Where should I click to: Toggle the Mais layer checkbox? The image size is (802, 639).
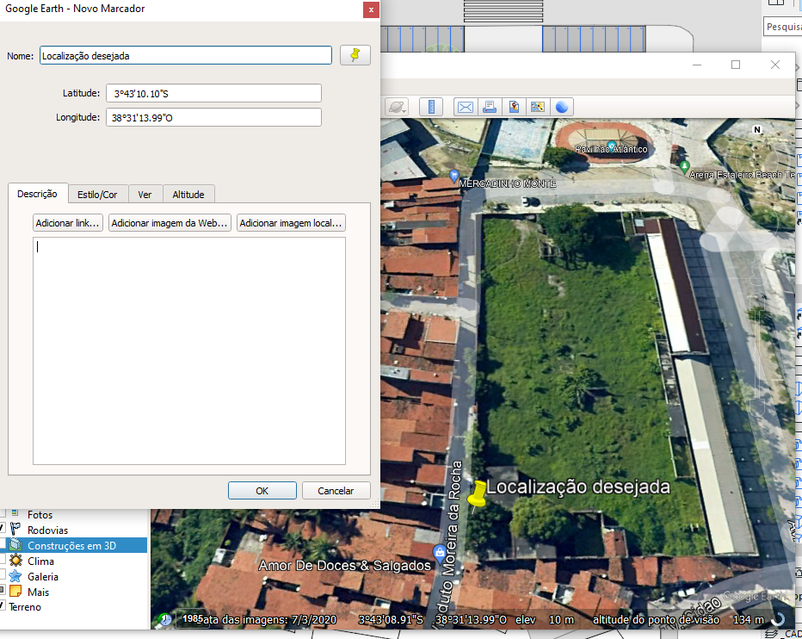3,590
